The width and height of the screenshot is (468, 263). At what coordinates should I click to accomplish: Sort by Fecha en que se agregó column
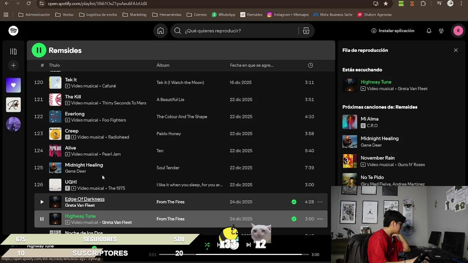(252, 65)
